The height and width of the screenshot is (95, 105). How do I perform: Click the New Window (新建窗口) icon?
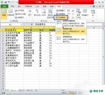click(x=60, y=11)
